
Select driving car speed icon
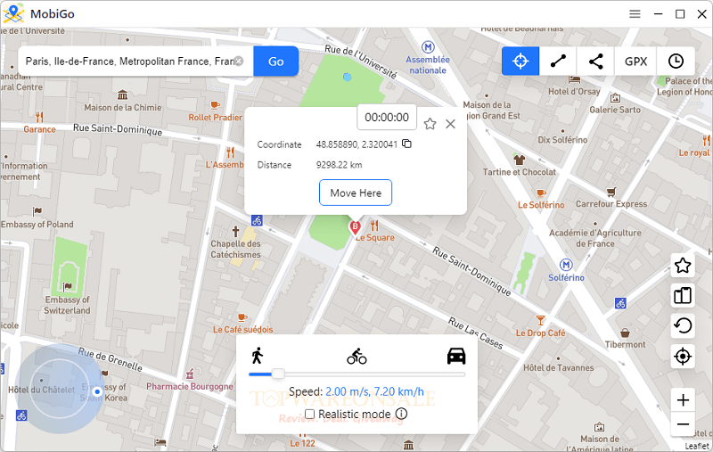point(456,356)
